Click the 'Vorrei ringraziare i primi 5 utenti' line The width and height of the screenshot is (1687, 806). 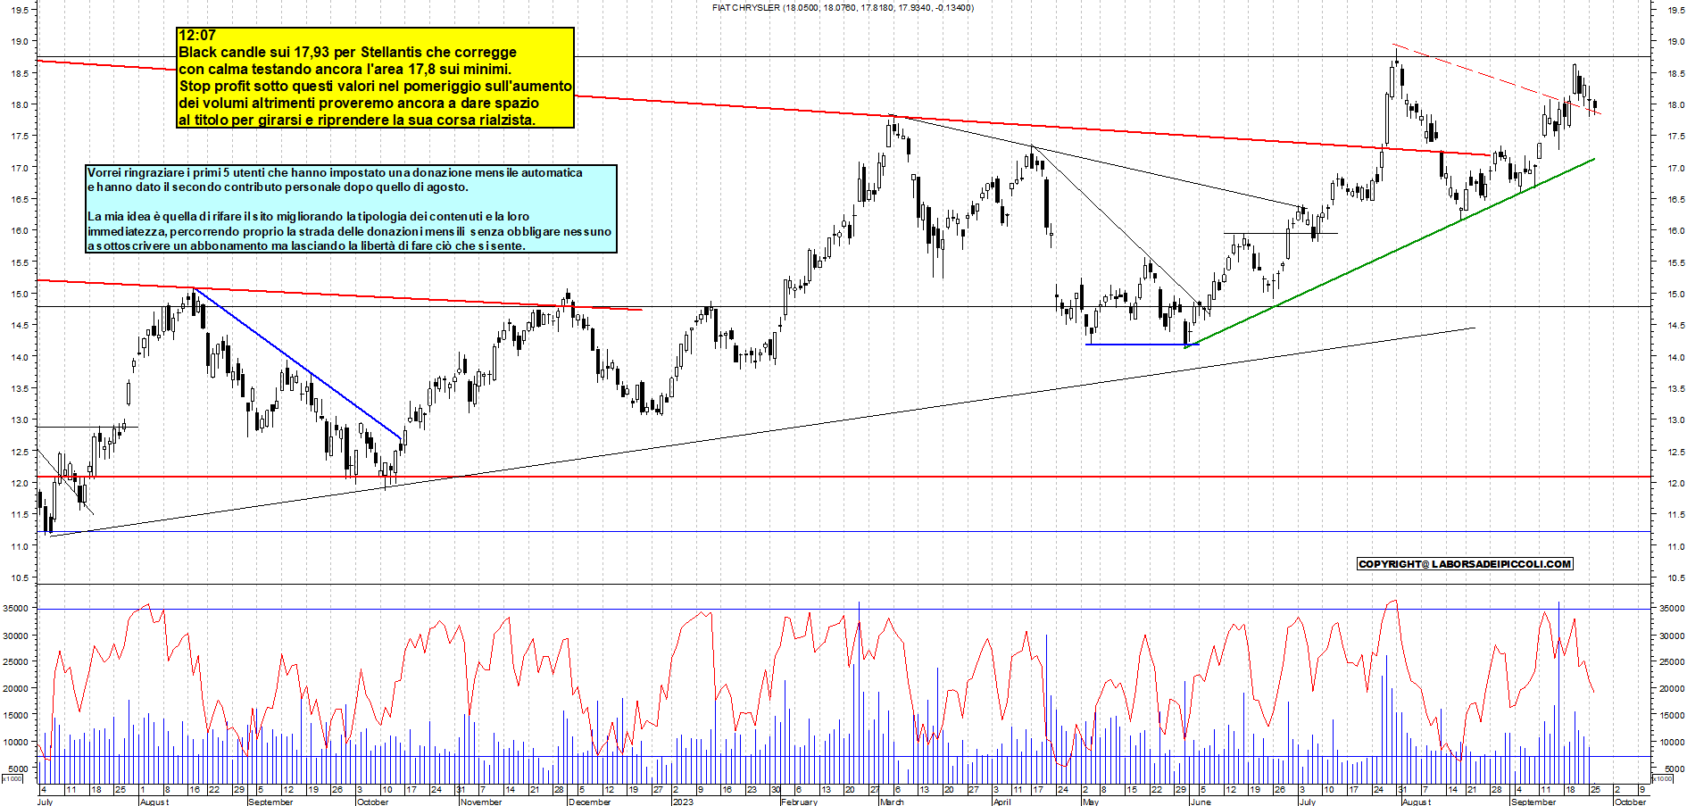[x=335, y=172]
